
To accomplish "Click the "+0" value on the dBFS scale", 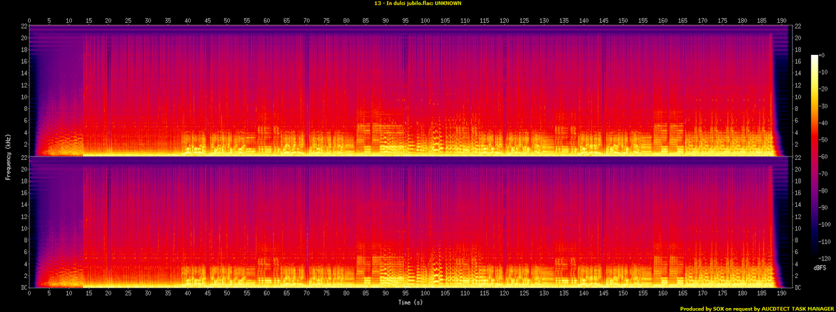I will (822, 56).
